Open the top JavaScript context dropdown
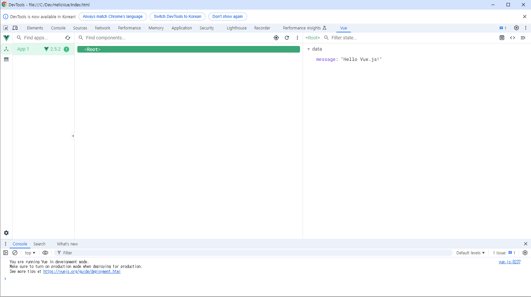531x297 pixels. click(x=30, y=253)
